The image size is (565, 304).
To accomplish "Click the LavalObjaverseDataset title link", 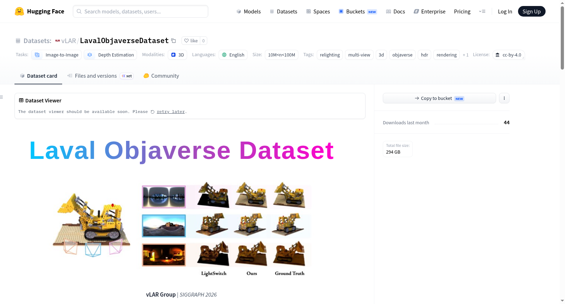I will (x=124, y=41).
